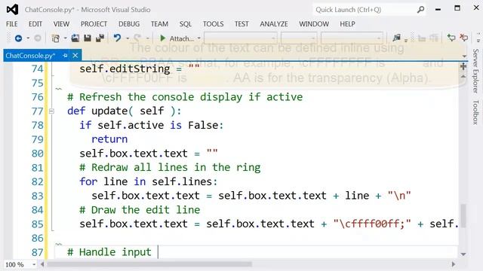Screen dimensions: 483x271
Task: Open the first empty solution configuration combo box
Action: point(240,38)
